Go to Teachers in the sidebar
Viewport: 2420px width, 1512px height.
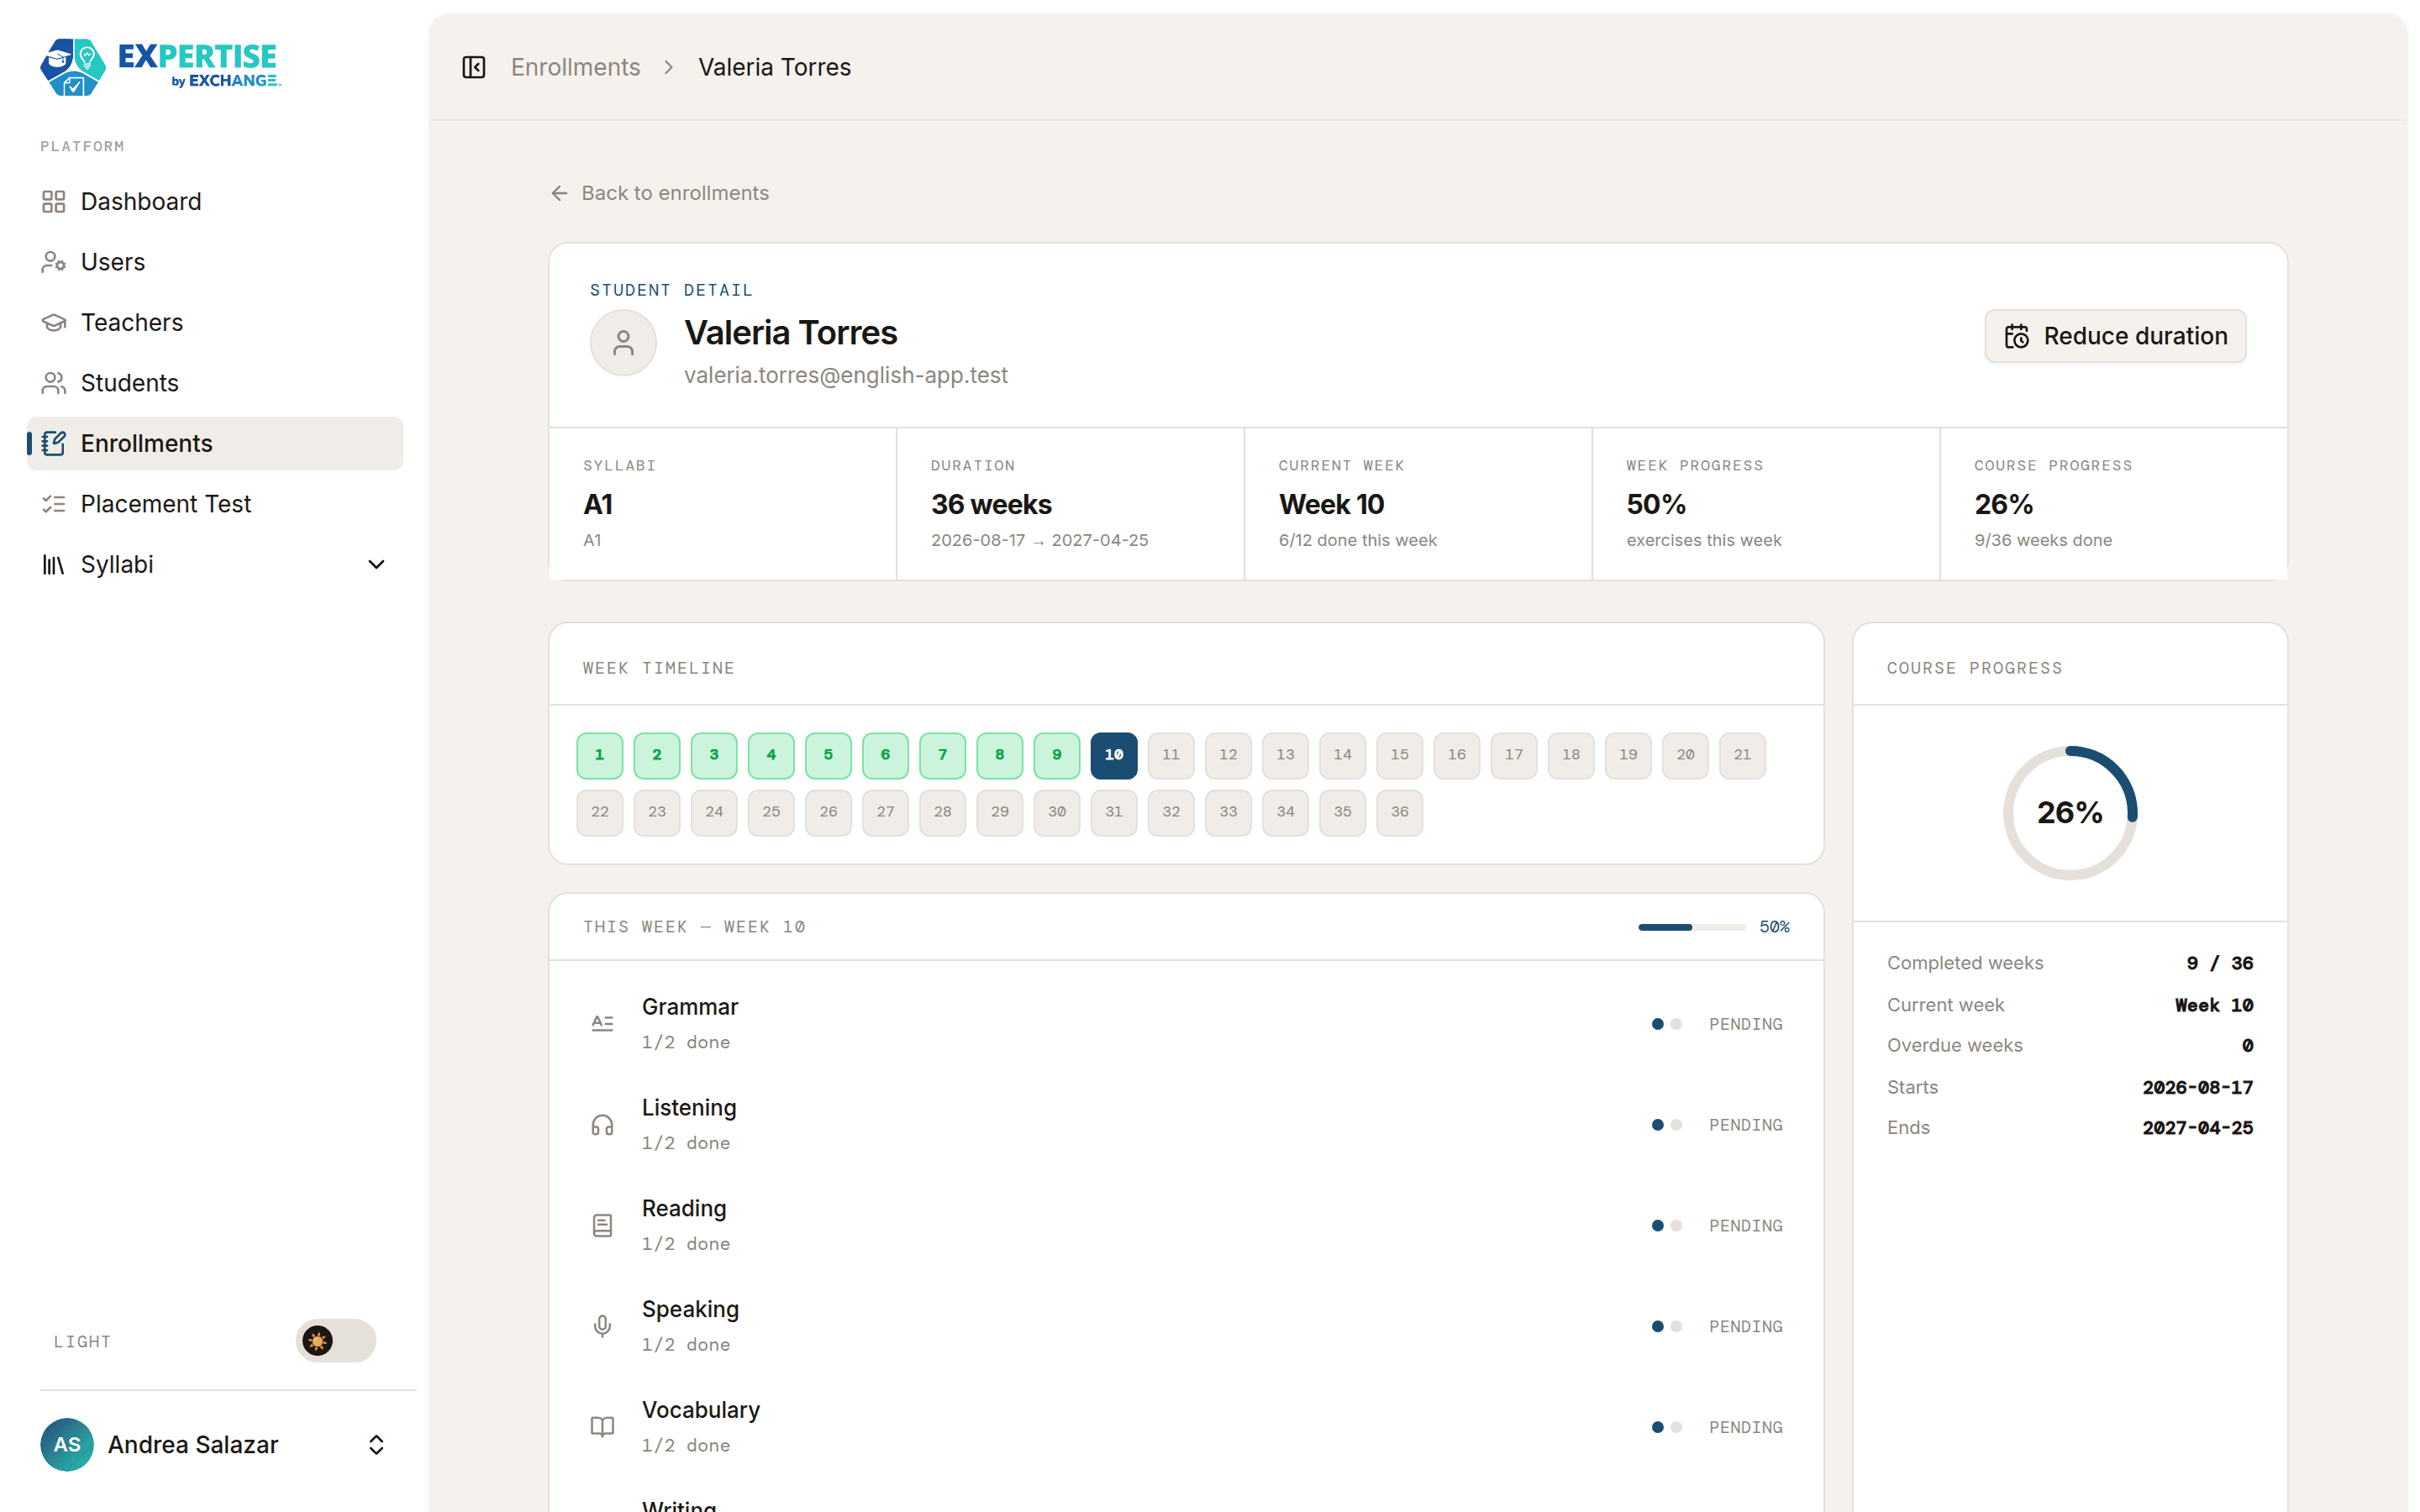click(215, 323)
